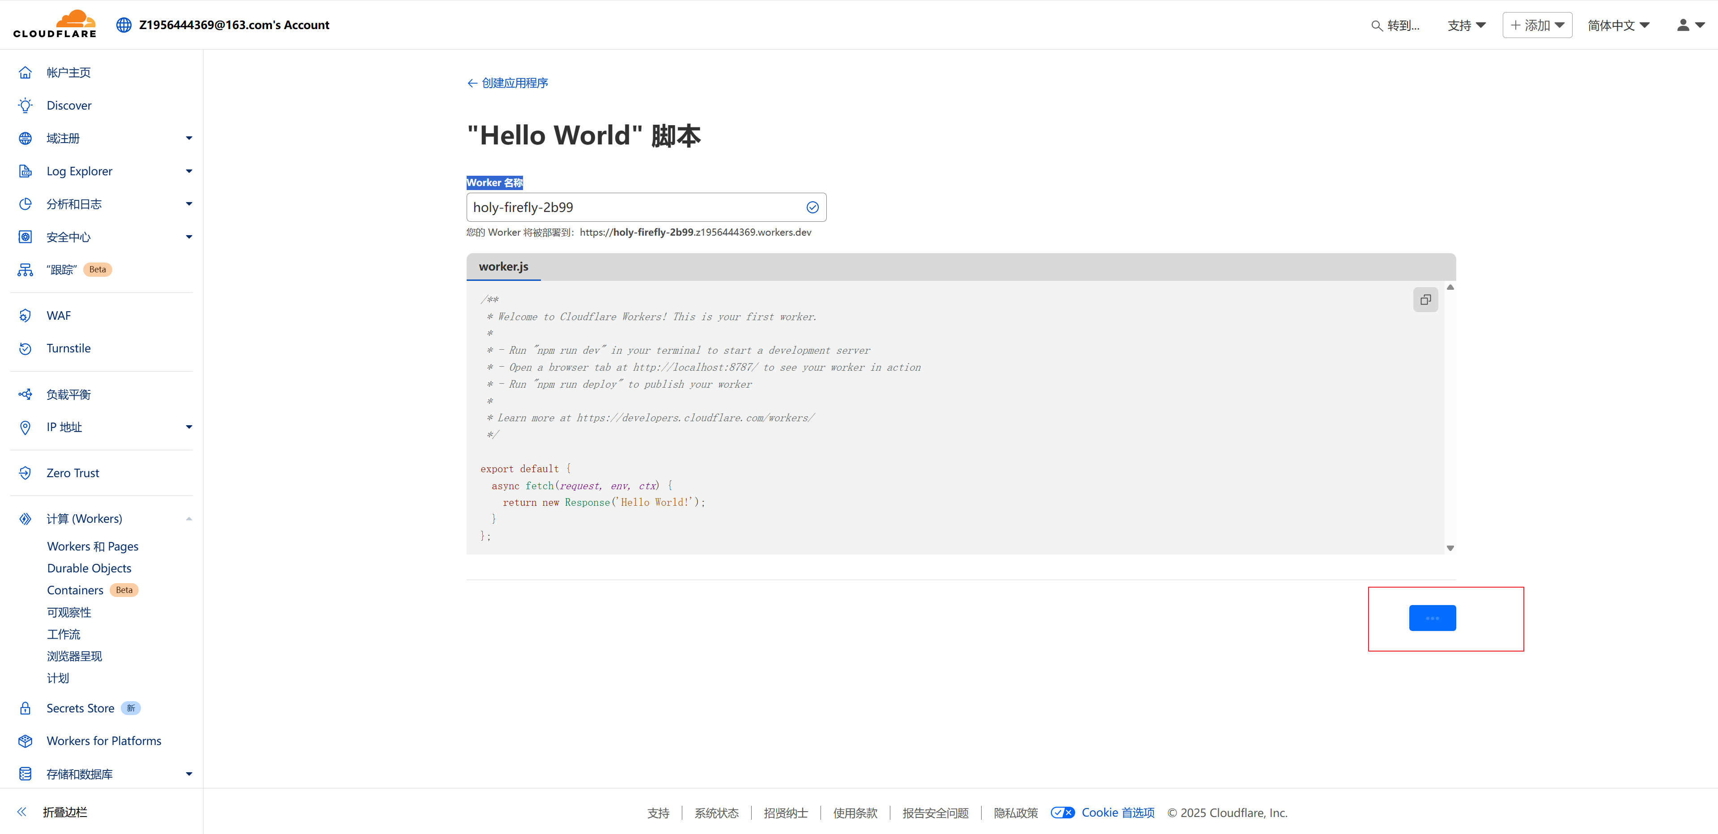Expand the IP 地址 sidebar section

[189, 428]
